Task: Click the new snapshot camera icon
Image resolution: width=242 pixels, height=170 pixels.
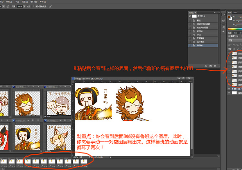Action: click(x=210, y=66)
